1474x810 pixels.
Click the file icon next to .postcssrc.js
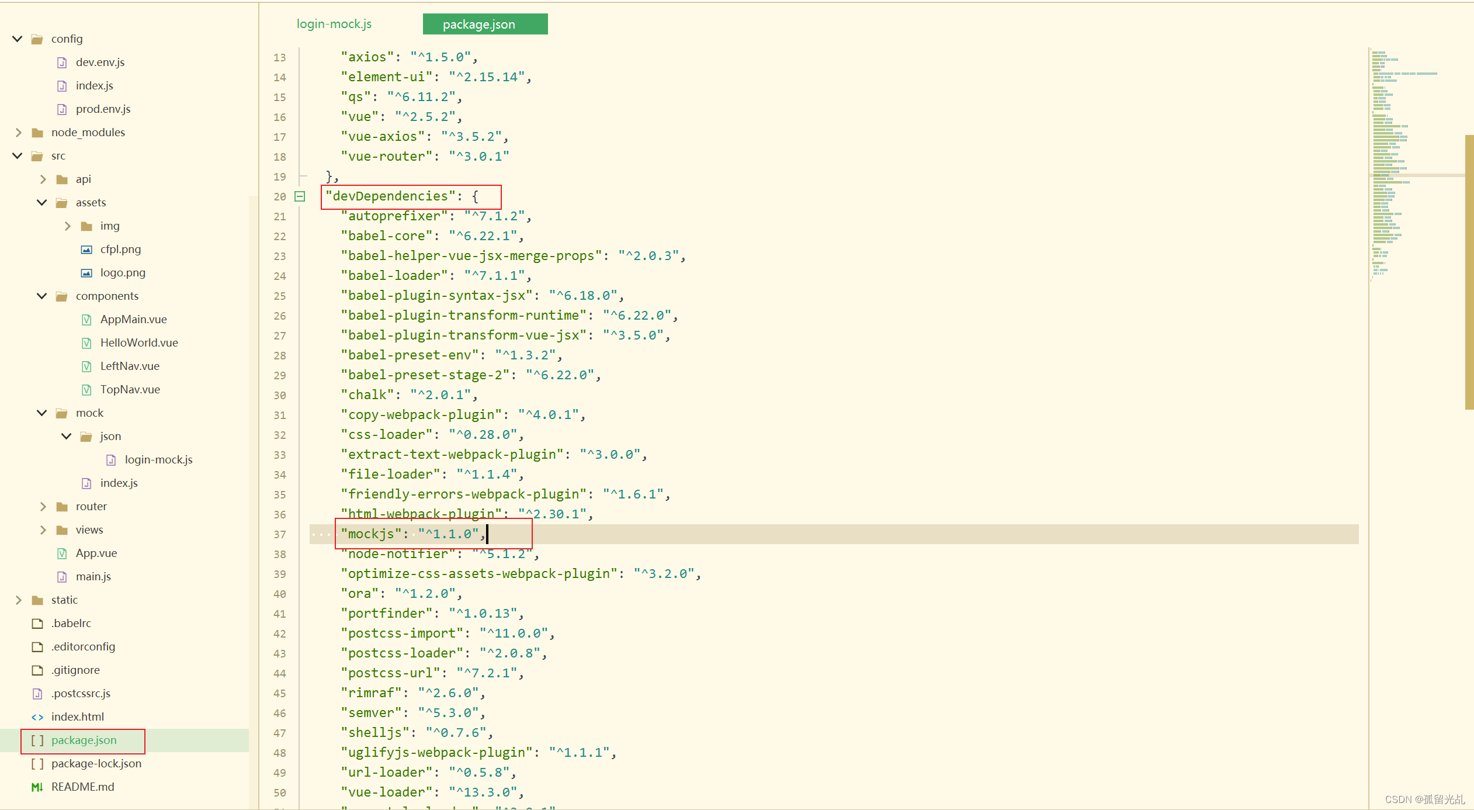point(37,693)
